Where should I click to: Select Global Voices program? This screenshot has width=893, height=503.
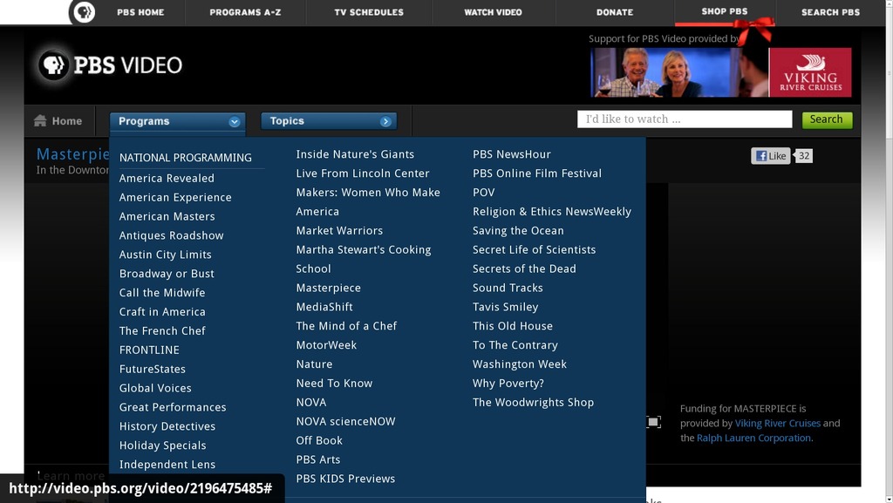[x=155, y=388]
